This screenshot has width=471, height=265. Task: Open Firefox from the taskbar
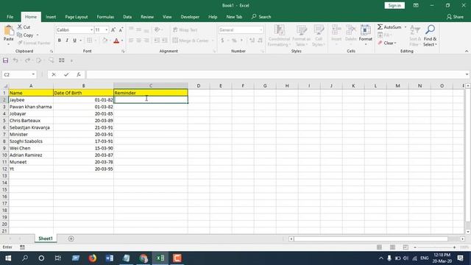[93, 258]
